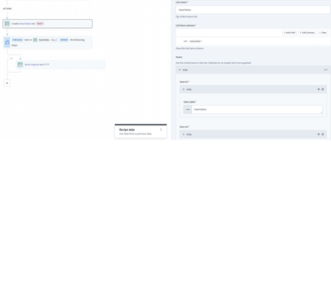
Task: Delete Item #2 using trash icon
Action: coord(323,135)
